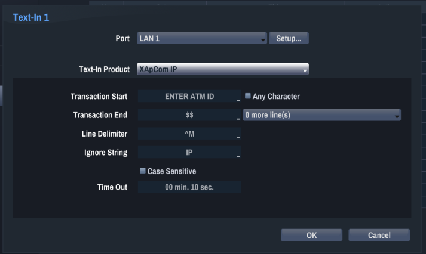Dismiss the dialog with Cancel
The width and height of the screenshot is (426, 254).
click(x=379, y=235)
